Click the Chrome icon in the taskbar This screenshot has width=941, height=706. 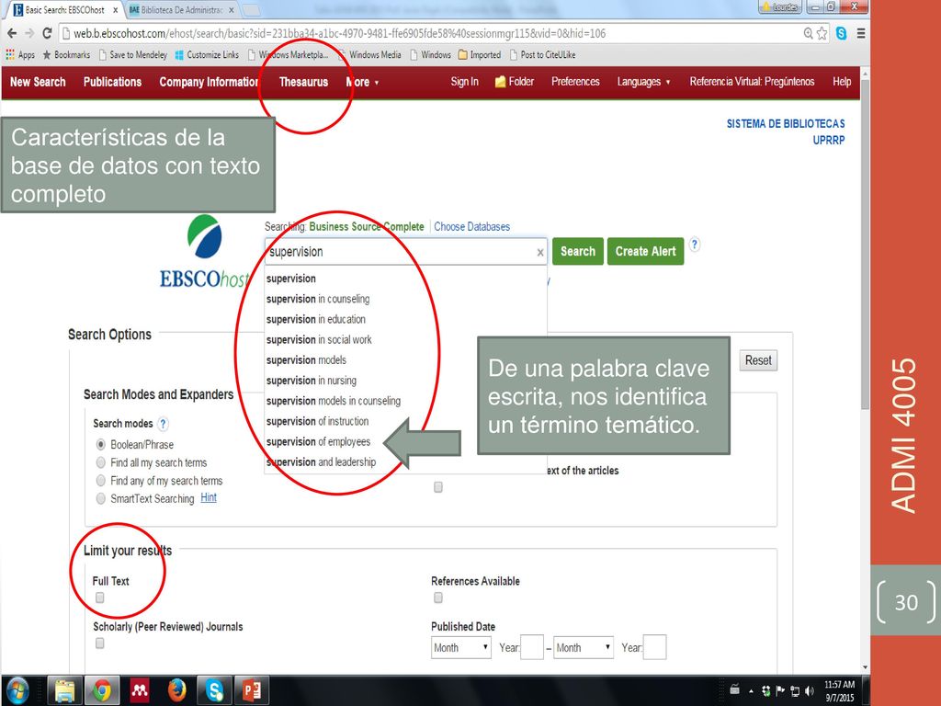[x=102, y=690]
